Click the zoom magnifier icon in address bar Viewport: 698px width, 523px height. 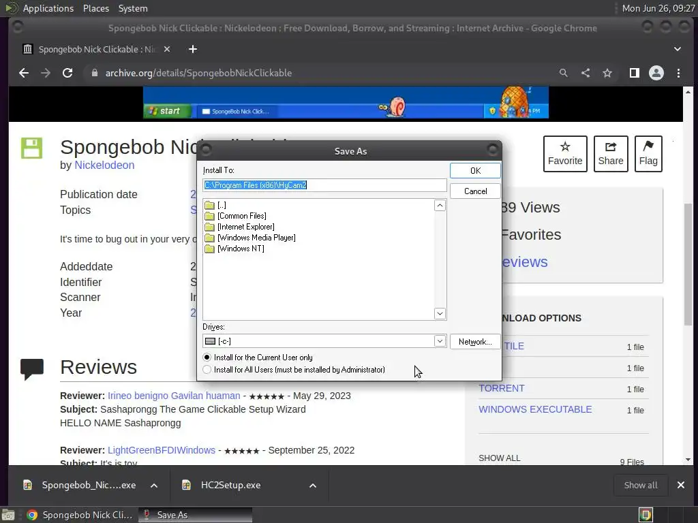click(x=564, y=73)
